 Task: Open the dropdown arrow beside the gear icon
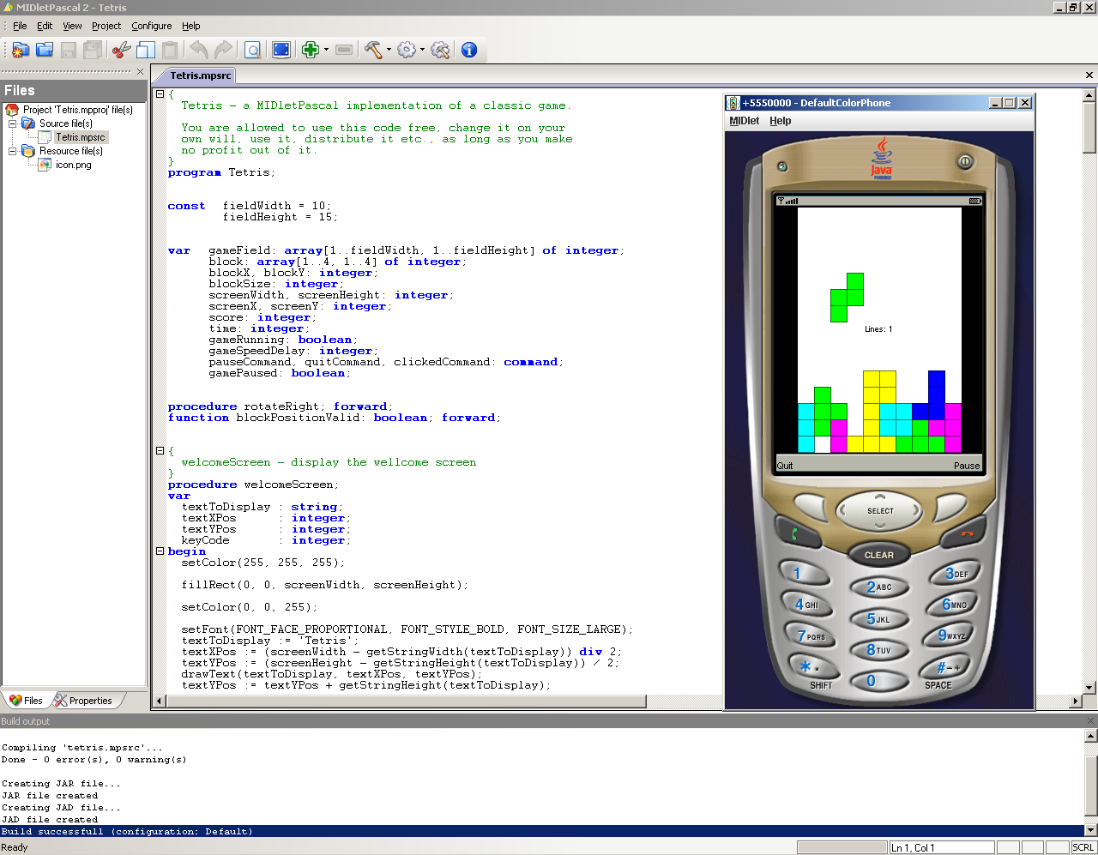(422, 50)
